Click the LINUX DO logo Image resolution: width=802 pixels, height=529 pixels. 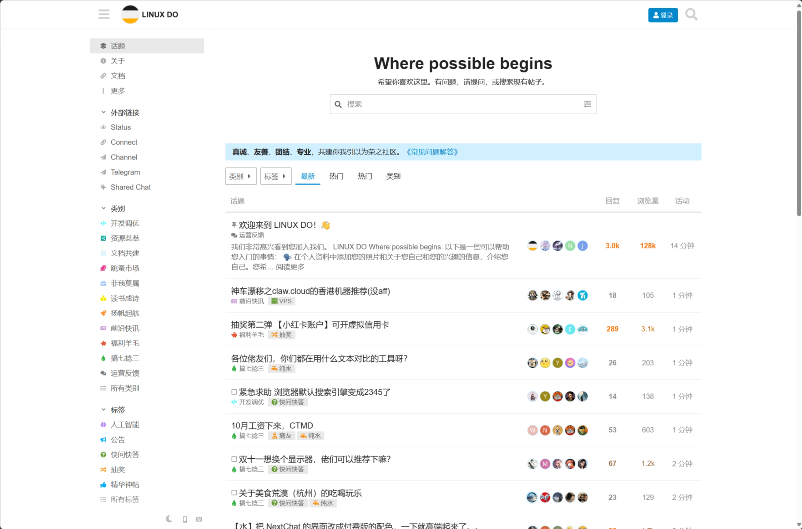click(150, 15)
